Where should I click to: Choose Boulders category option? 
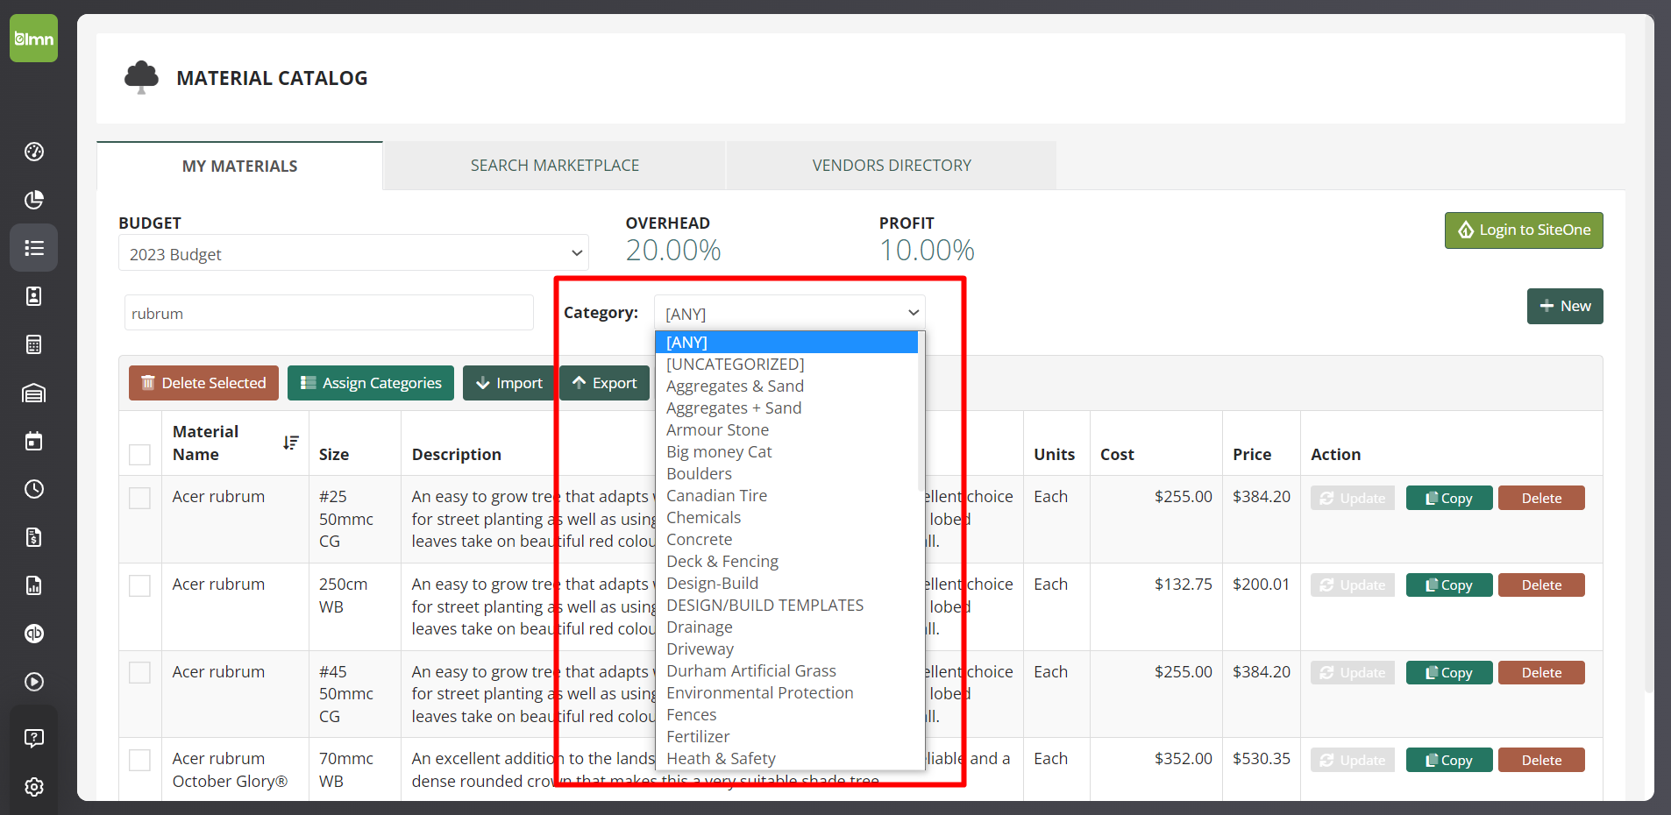[x=786, y=473]
